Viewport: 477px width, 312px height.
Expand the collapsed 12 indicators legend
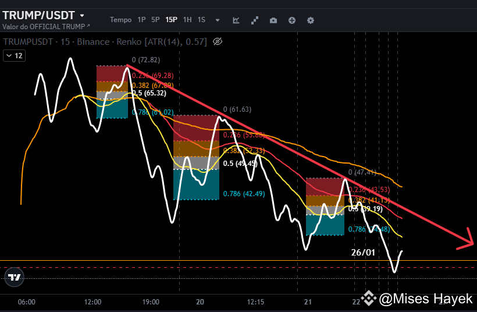click(15, 56)
